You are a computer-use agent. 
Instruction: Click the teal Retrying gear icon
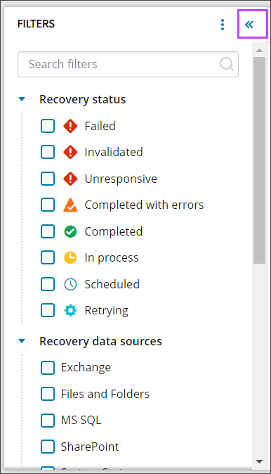click(x=70, y=310)
